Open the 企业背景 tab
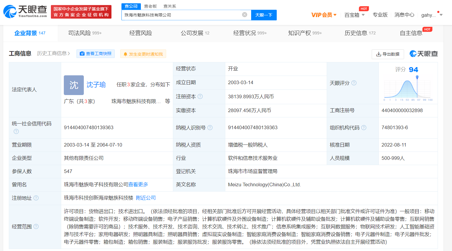The image size is (452, 251). pyautogui.click(x=30, y=33)
